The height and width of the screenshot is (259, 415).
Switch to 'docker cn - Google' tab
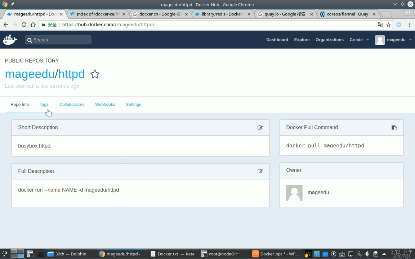click(160, 14)
